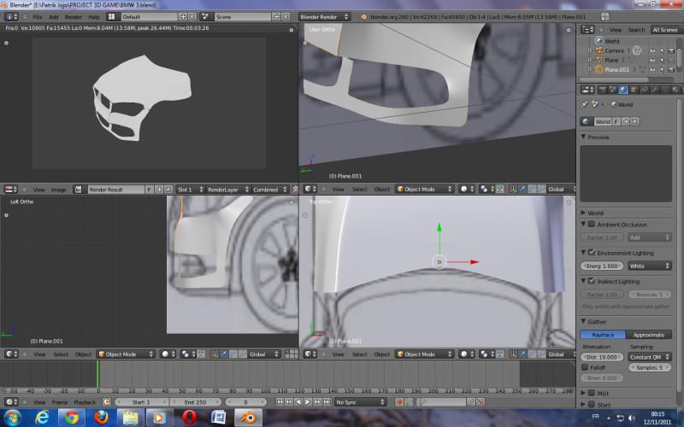Open Windows Start menu
Image resolution: width=684 pixels, height=427 pixels.
13,418
